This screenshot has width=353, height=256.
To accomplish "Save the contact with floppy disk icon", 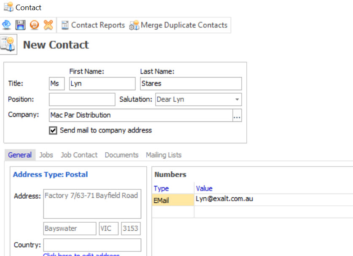I will [20, 25].
